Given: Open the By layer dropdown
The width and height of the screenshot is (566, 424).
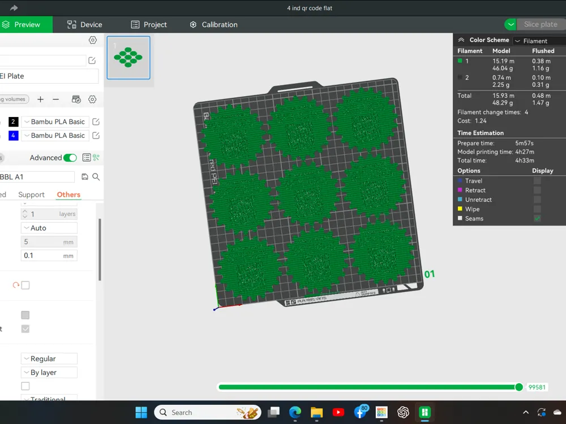Looking at the screenshot, I should coord(49,373).
